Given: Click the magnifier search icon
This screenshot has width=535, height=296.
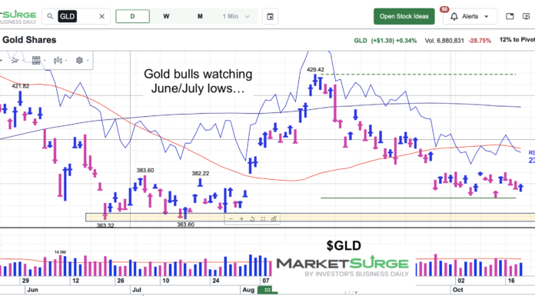Looking at the screenshot, I should (50, 16).
